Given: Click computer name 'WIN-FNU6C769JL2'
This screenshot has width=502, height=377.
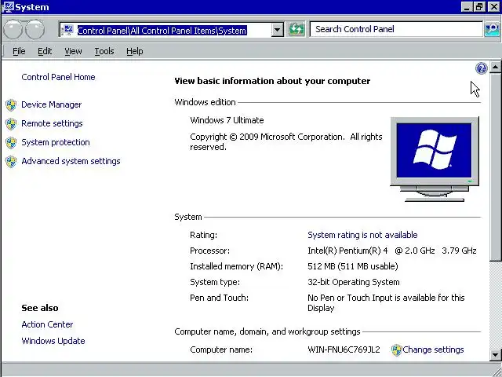Looking at the screenshot, I should (344, 350).
